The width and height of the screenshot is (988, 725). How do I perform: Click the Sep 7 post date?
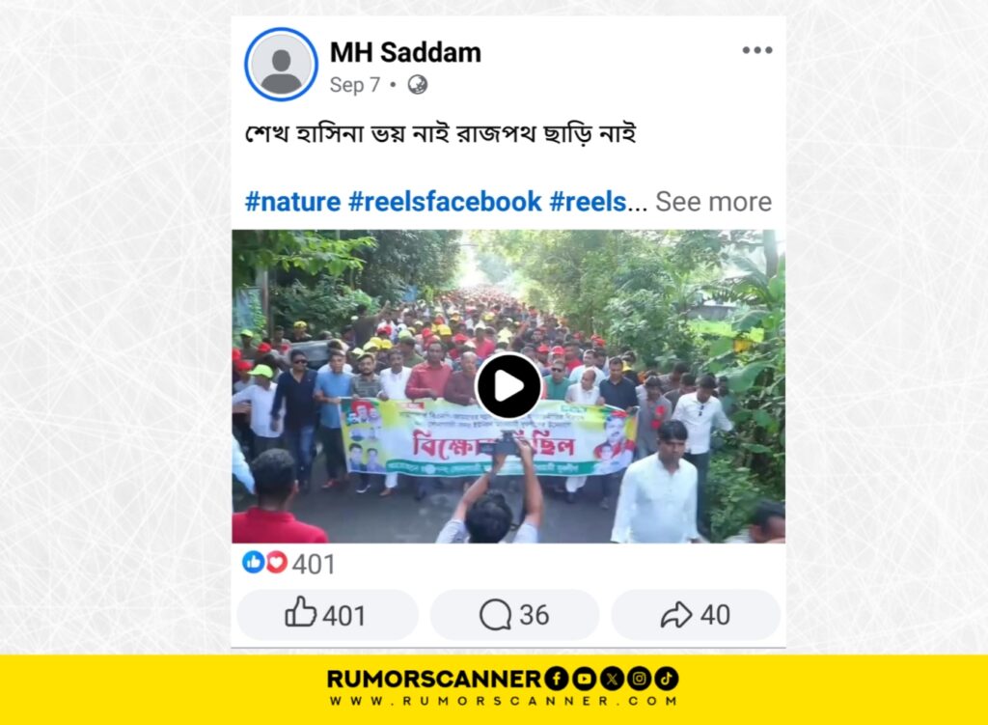[355, 85]
